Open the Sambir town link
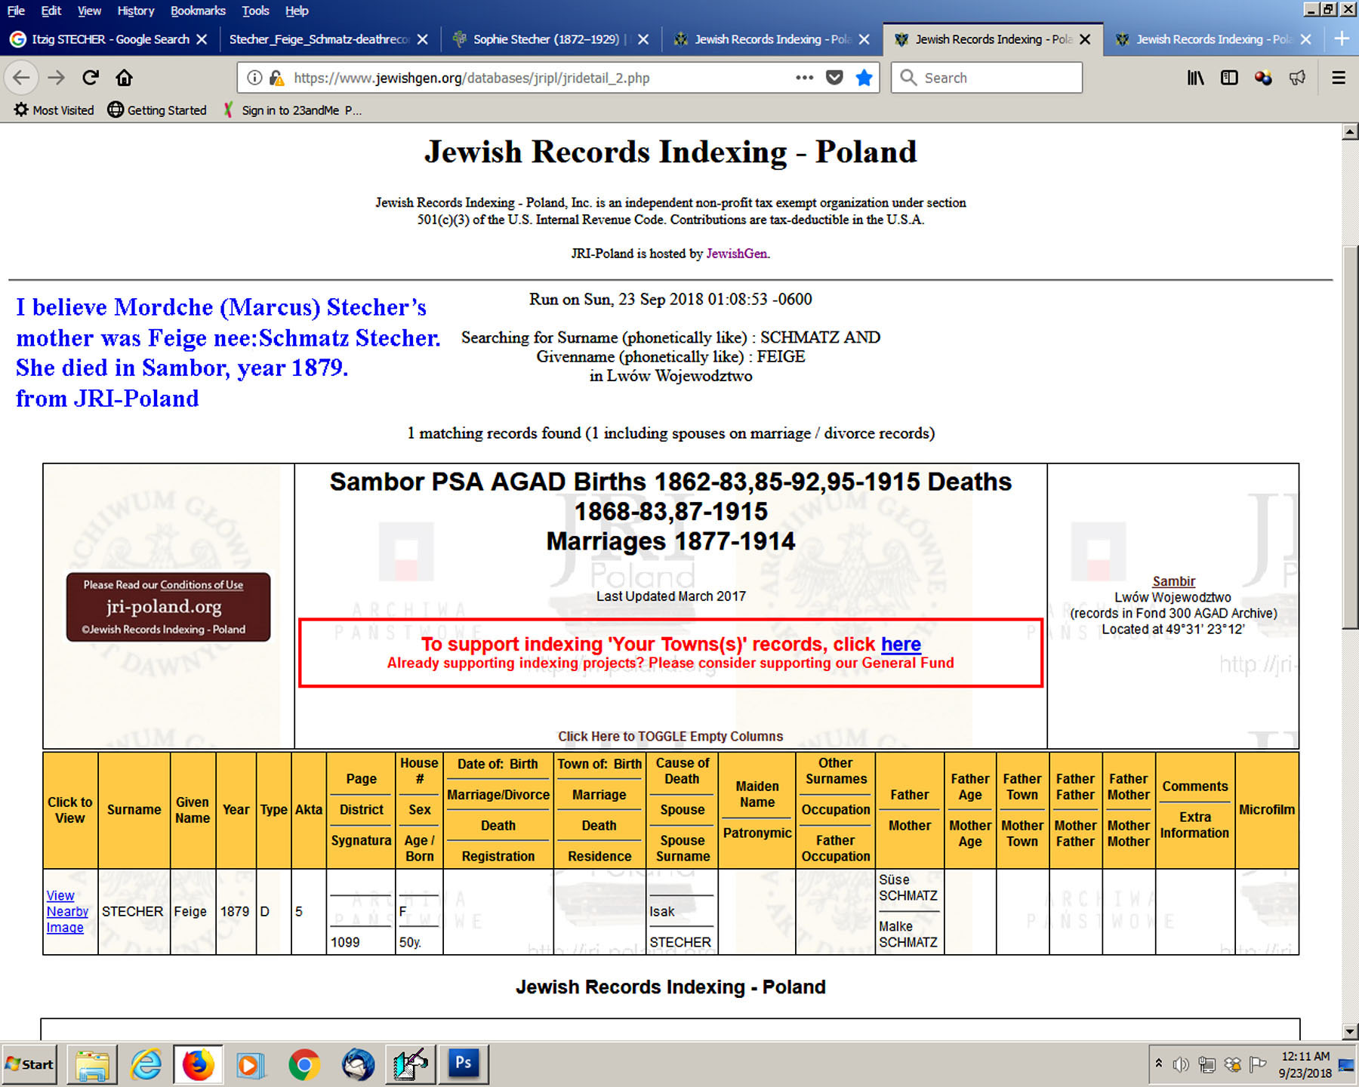Image resolution: width=1359 pixels, height=1087 pixels. pos(1173,581)
